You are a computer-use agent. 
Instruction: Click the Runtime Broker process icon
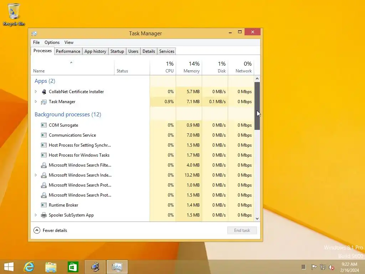coord(44,205)
